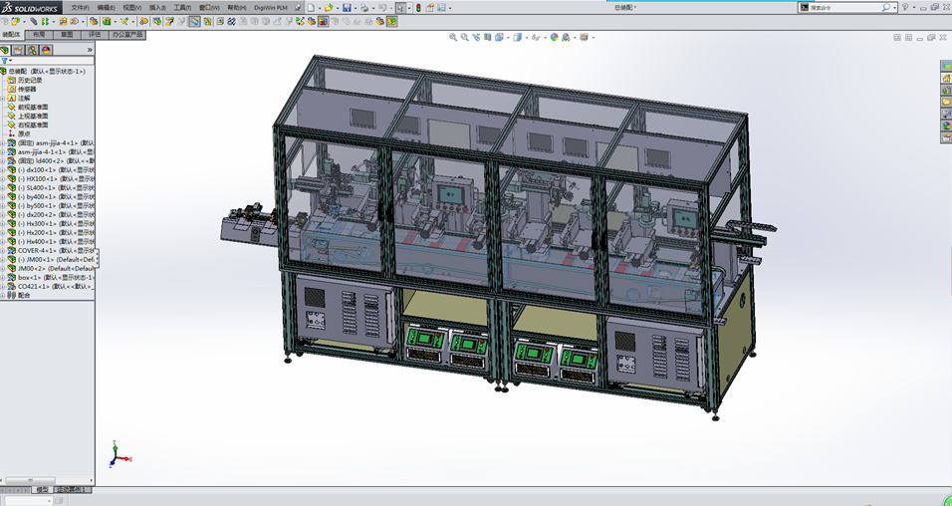Click the Help question mark icon
Viewport: 952px width, 506px height.
click(x=905, y=7)
